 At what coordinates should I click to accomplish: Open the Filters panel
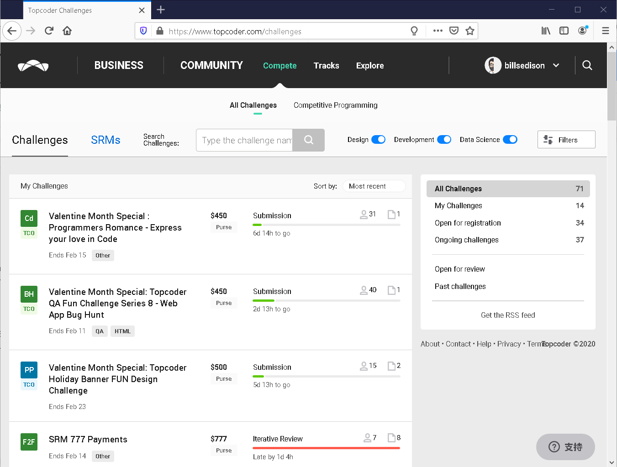tap(566, 140)
